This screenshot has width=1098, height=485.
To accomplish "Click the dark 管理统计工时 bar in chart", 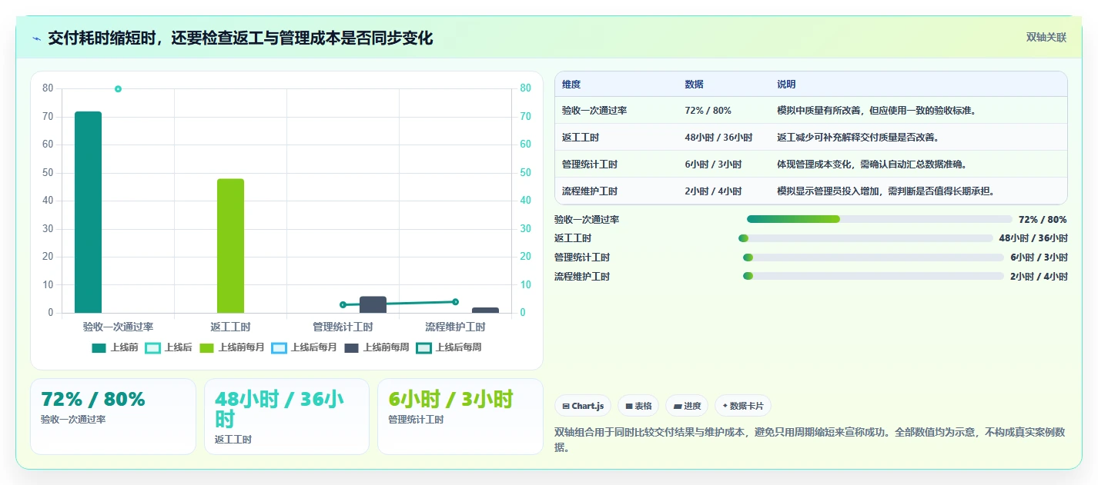I will tap(373, 304).
